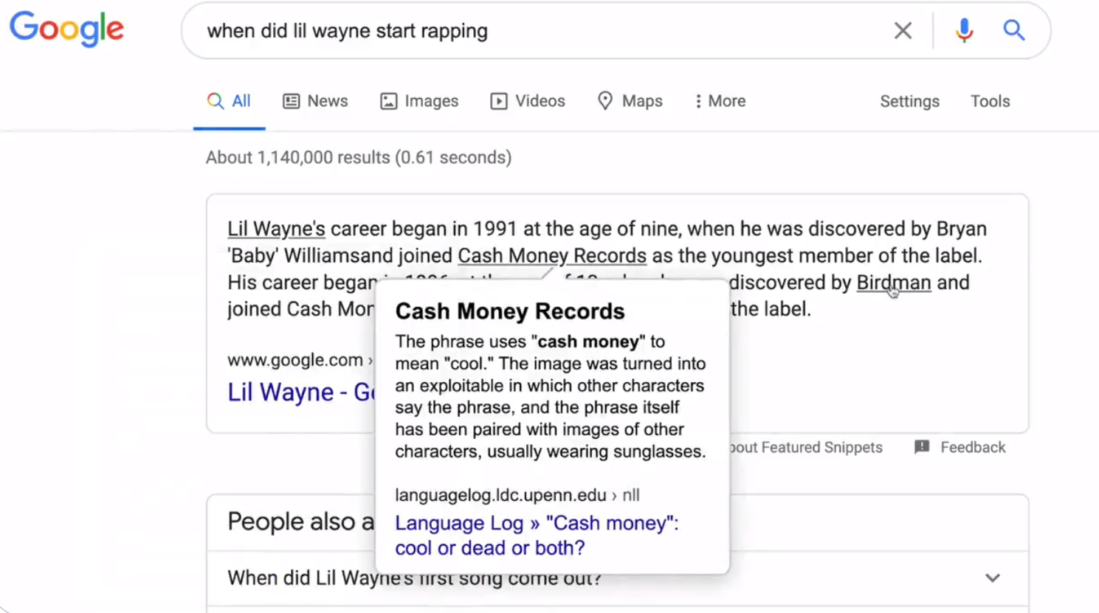Screen dimensions: 1099x613
Task: Open the Cash Money Records link
Action: 552,255
